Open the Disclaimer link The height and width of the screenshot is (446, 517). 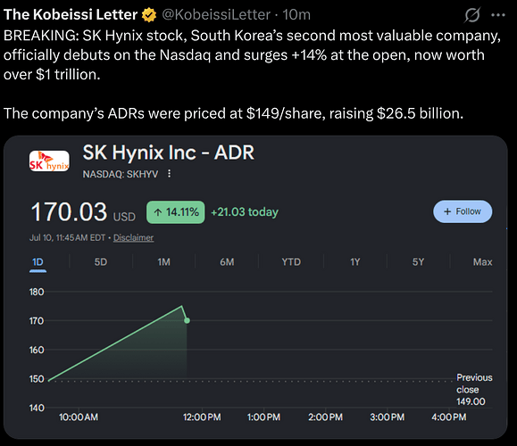click(x=133, y=237)
